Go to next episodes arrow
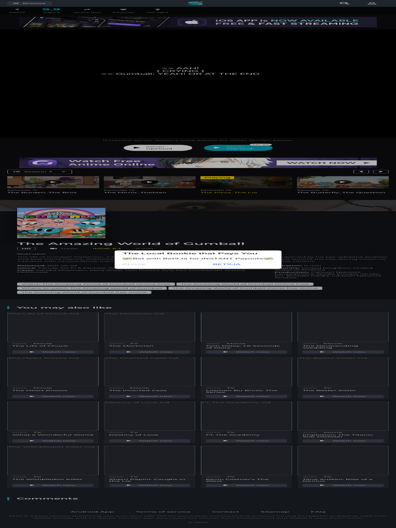396x528 pixels. (x=381, y=172)
